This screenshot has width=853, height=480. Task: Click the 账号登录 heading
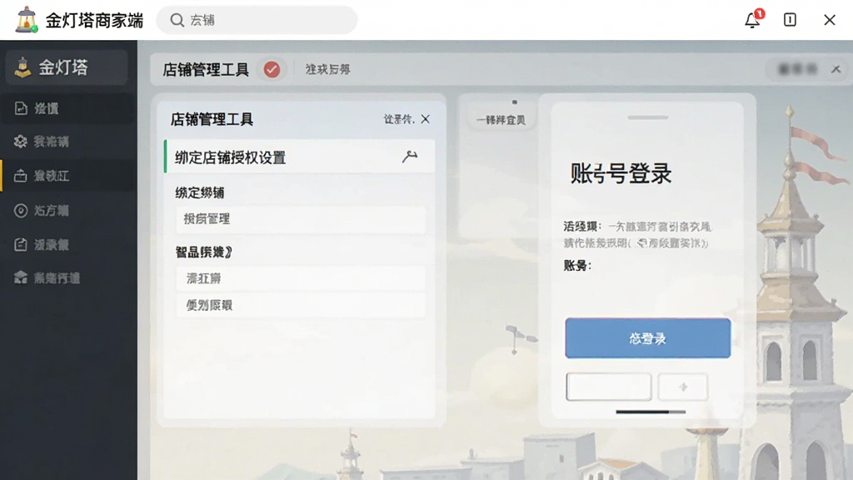(621, 174)
